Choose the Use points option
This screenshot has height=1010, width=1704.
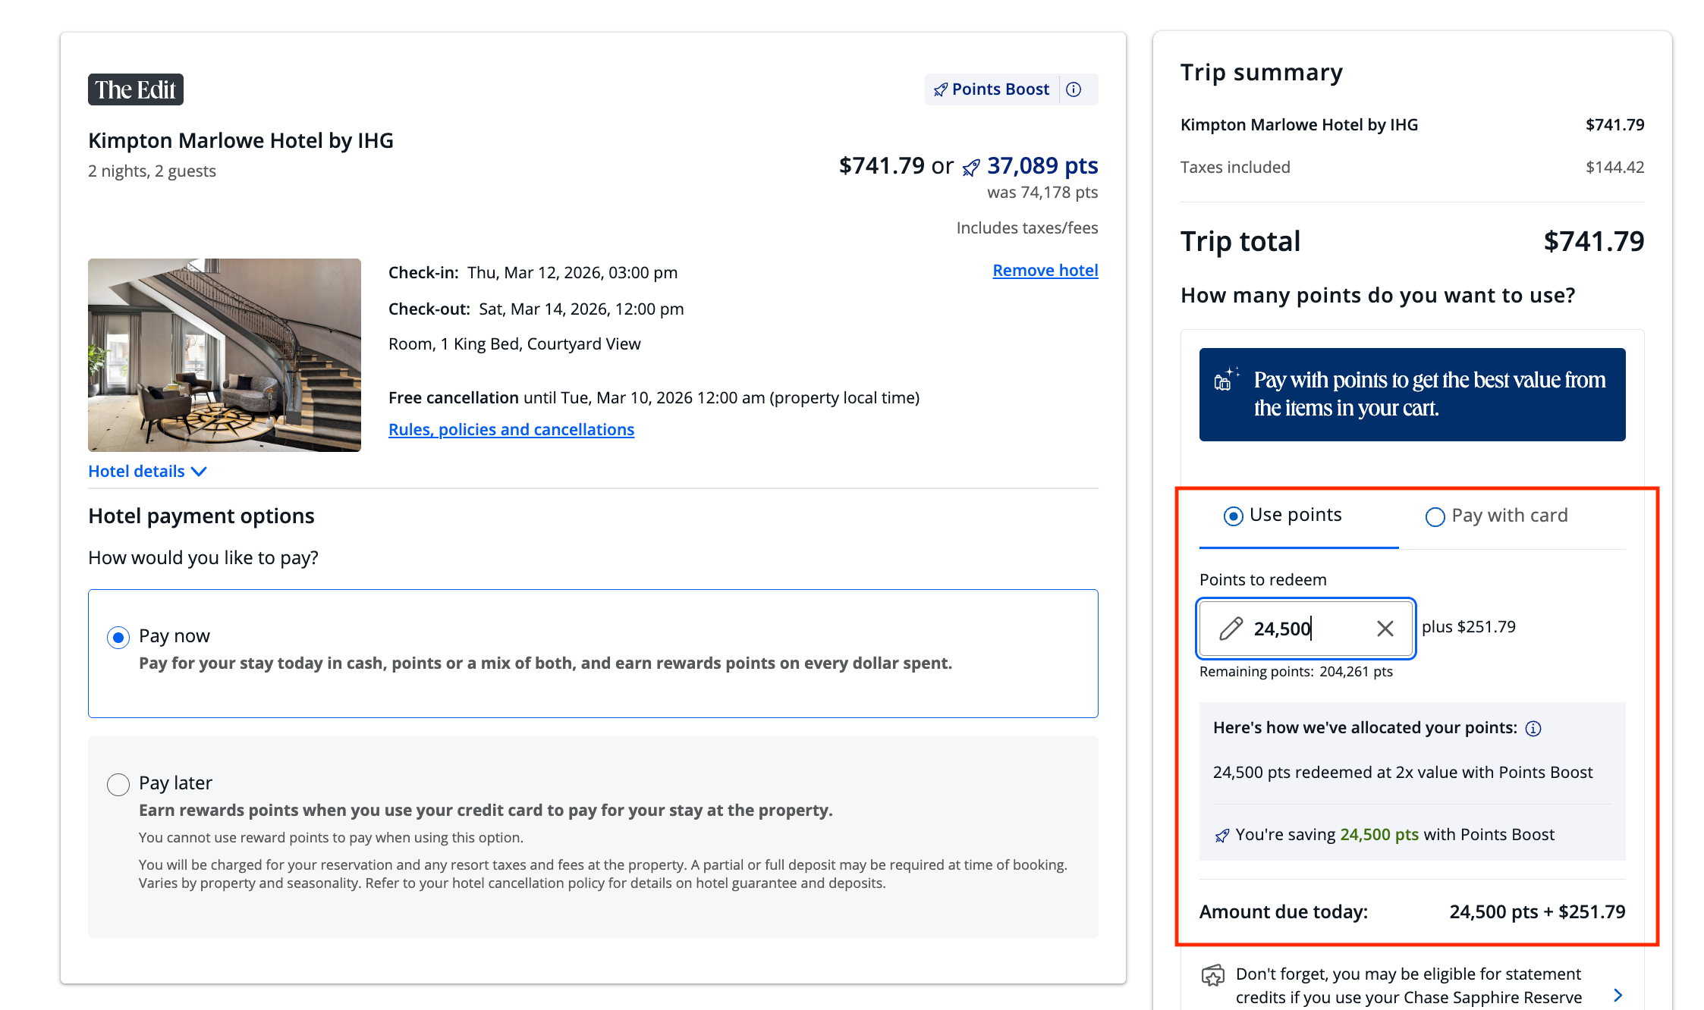pos(1283,516)
